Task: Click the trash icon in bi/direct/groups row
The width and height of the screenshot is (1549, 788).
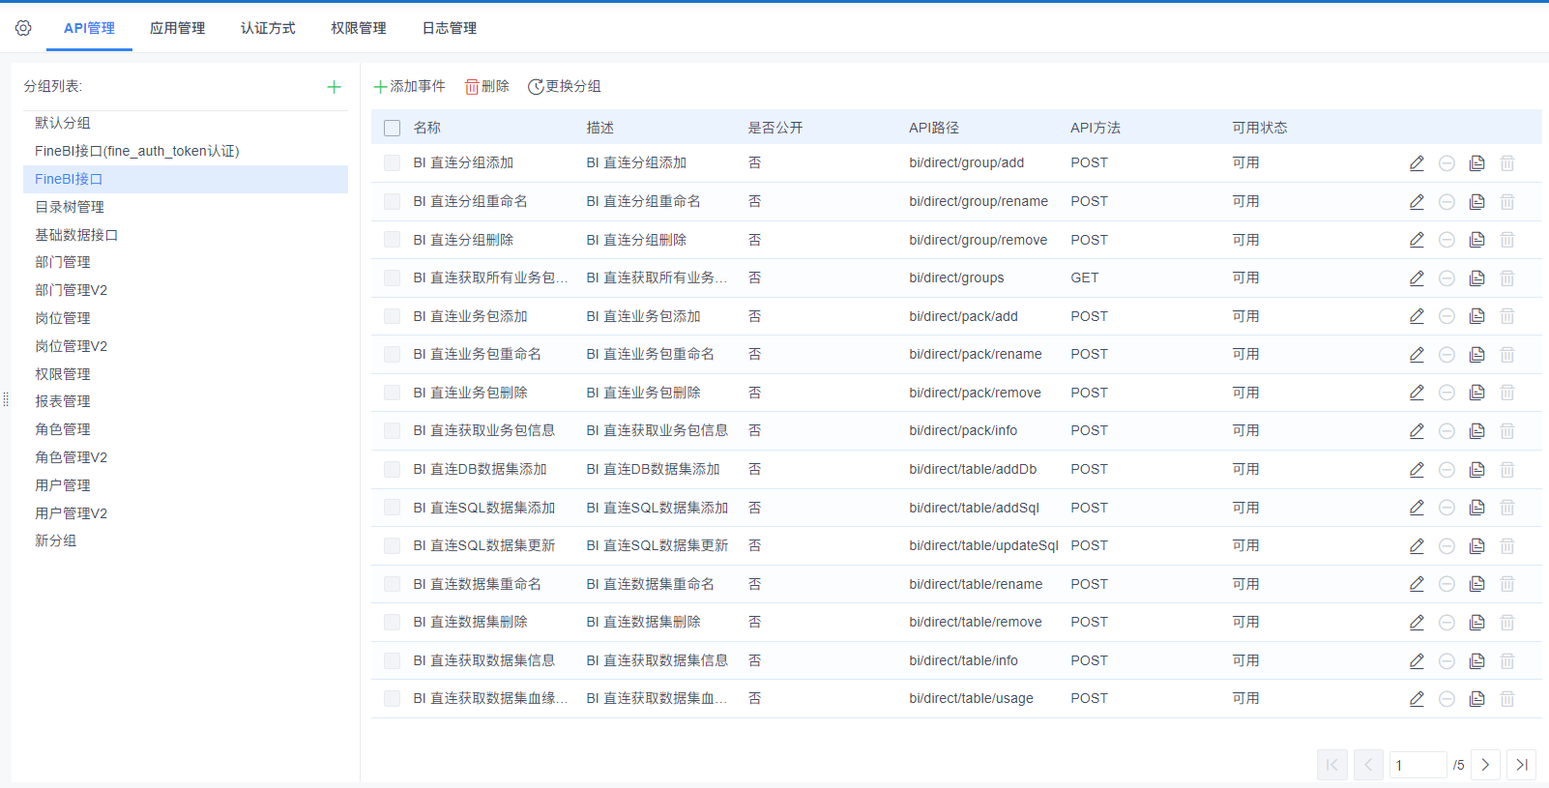Action: tap(1506, 278)
